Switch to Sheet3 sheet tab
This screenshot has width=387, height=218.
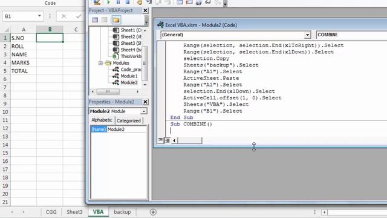74,212
